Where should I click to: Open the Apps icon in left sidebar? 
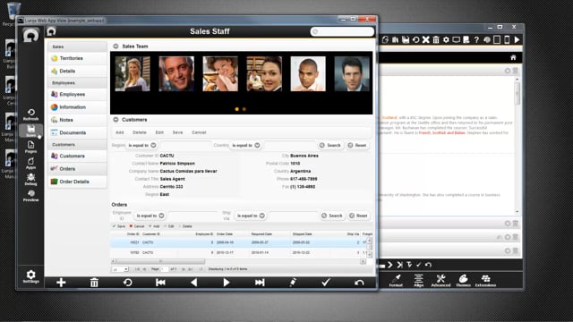coord(31,163)
